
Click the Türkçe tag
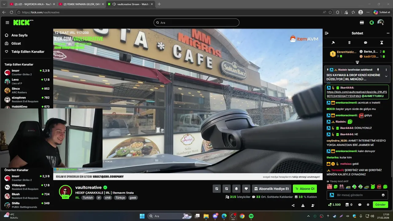click(x=120, y=198)
